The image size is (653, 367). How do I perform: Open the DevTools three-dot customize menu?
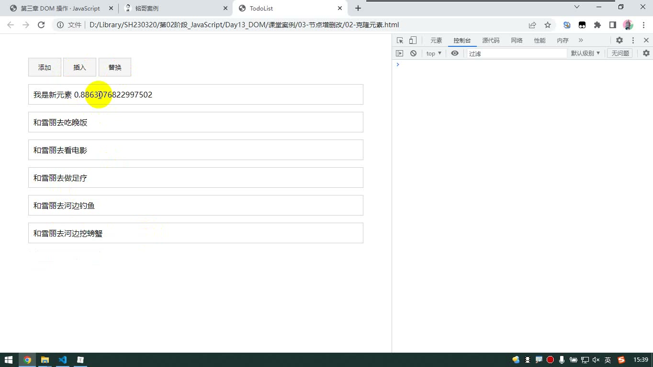coord(633,41)
